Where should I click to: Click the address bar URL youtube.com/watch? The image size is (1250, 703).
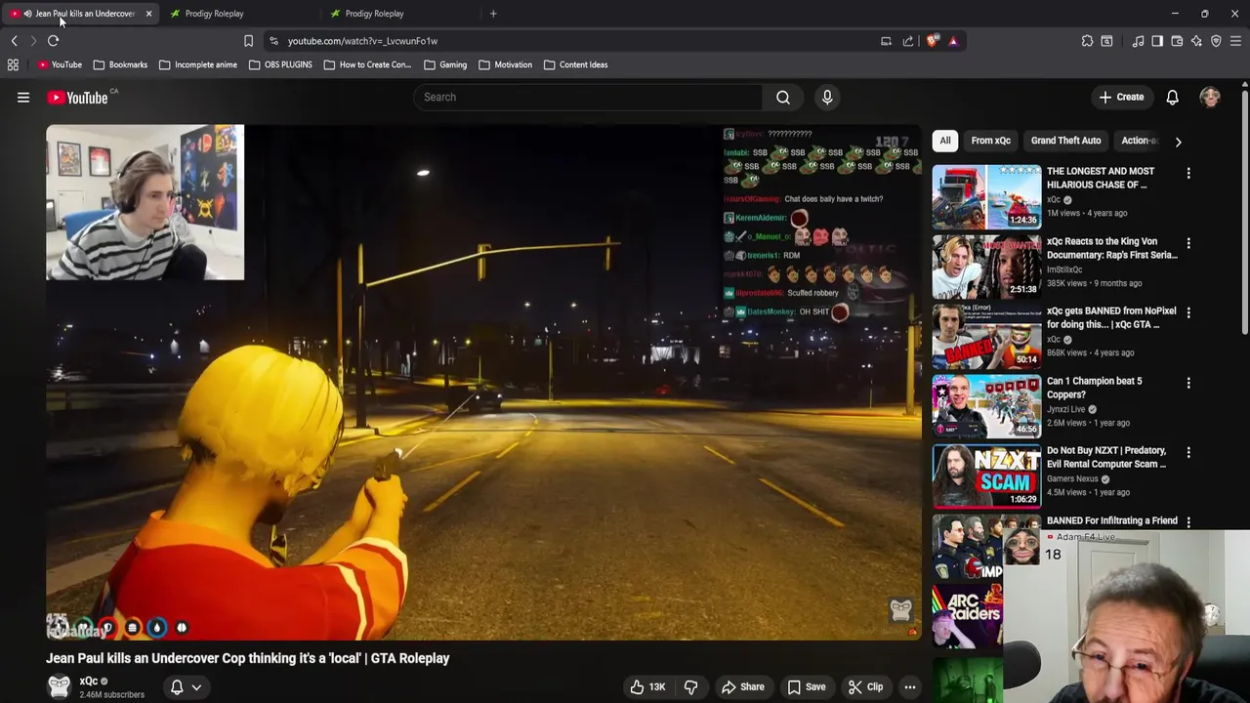pos(362,41)
